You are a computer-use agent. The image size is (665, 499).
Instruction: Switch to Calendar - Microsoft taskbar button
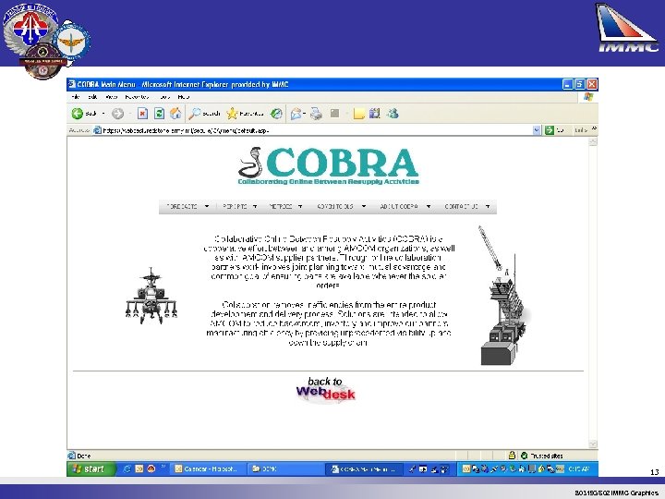(207, 469)
